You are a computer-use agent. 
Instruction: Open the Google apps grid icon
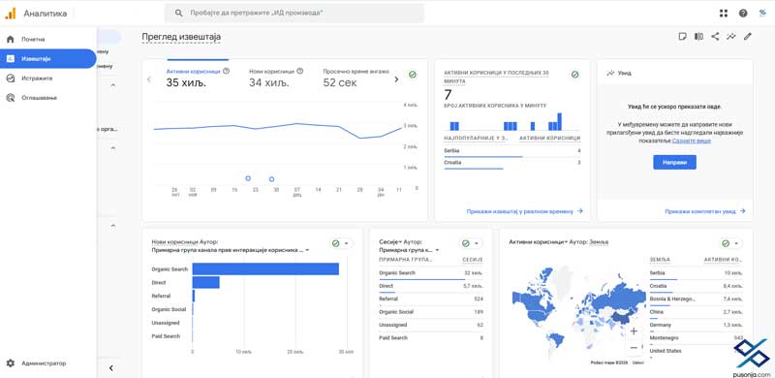[x=724, y=14]
